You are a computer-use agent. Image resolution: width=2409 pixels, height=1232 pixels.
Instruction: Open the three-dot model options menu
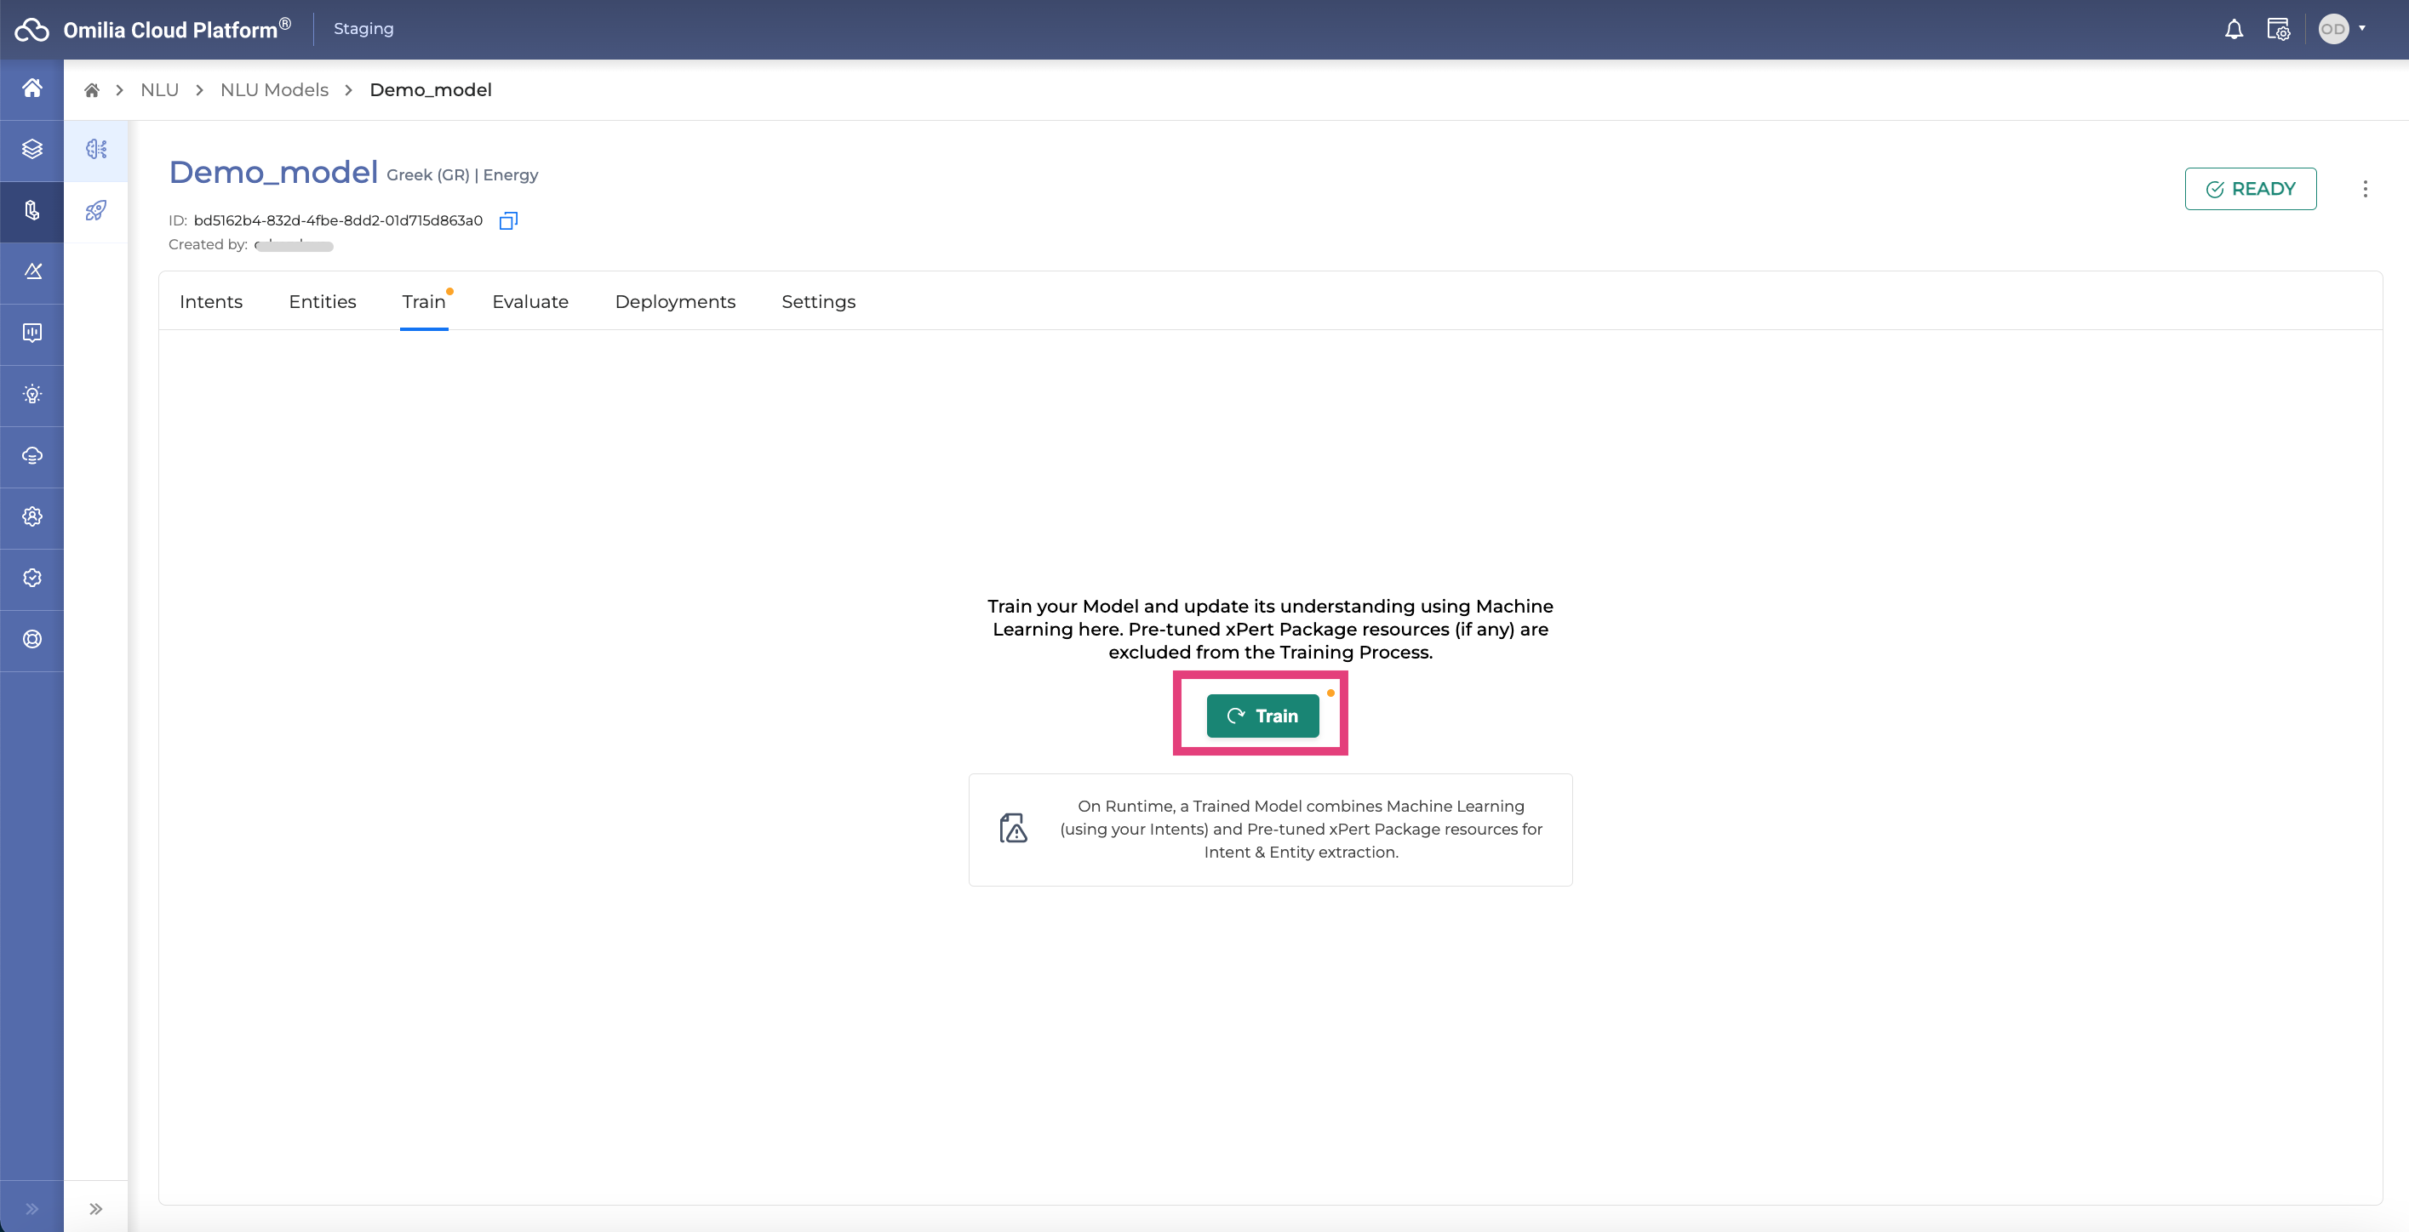[x=2365, y=189]
